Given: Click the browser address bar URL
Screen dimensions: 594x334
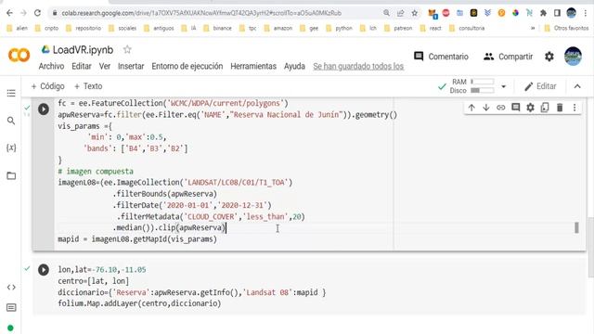Looking at the screenshot, I should coord(201,13).
